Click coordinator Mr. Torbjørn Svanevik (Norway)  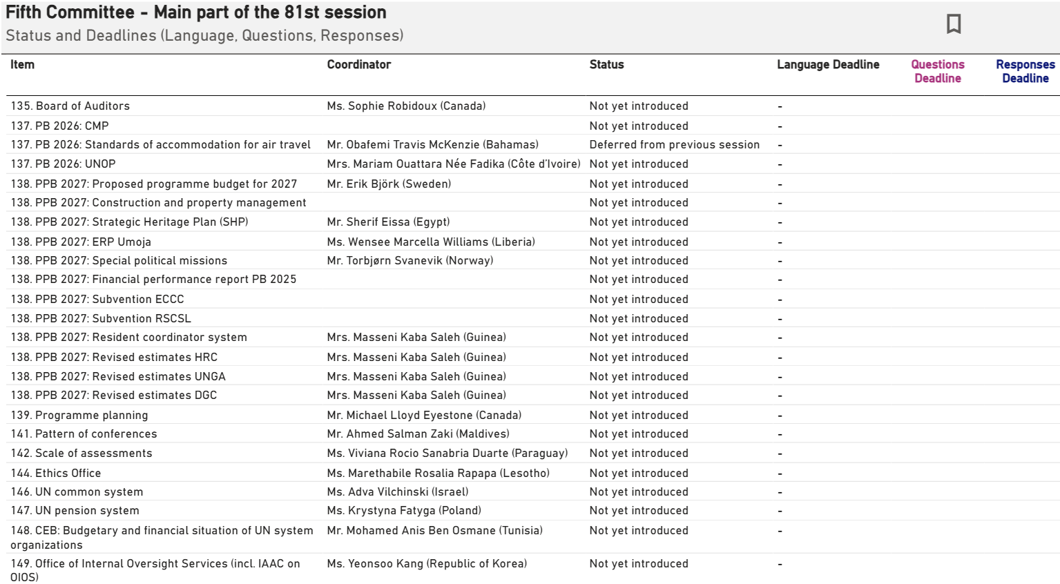coord(410,260)
